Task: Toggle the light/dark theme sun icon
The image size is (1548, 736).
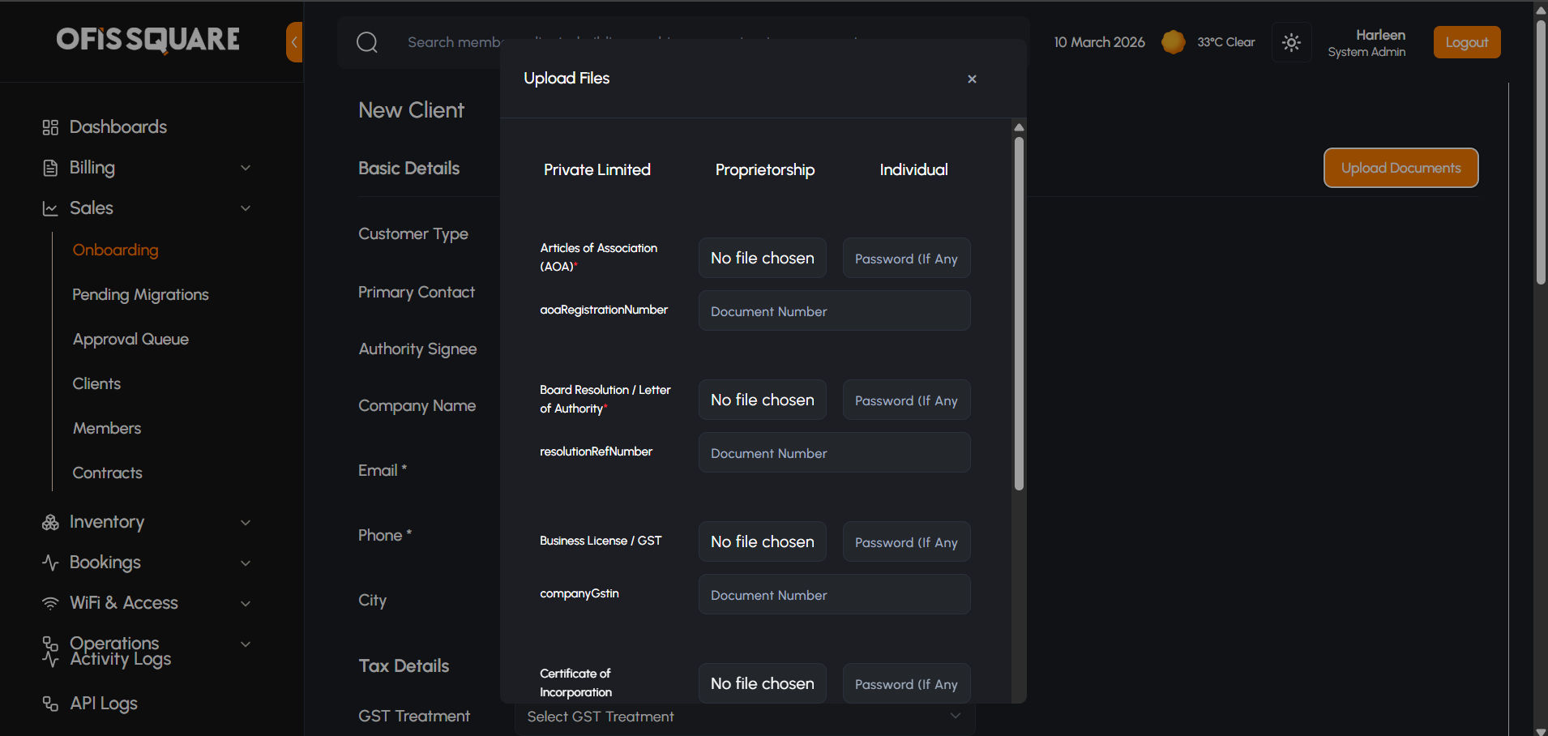Action: coord(1291,42)
